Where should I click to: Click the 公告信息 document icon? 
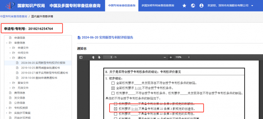10,103
